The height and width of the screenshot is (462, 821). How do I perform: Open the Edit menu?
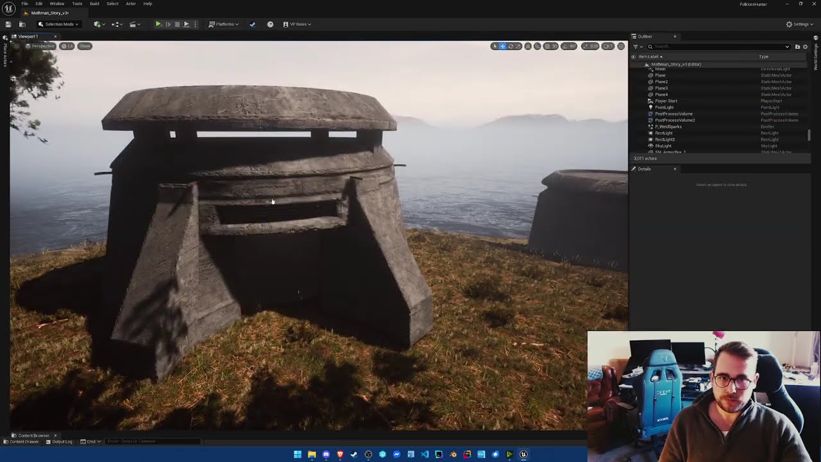[39, 4]
